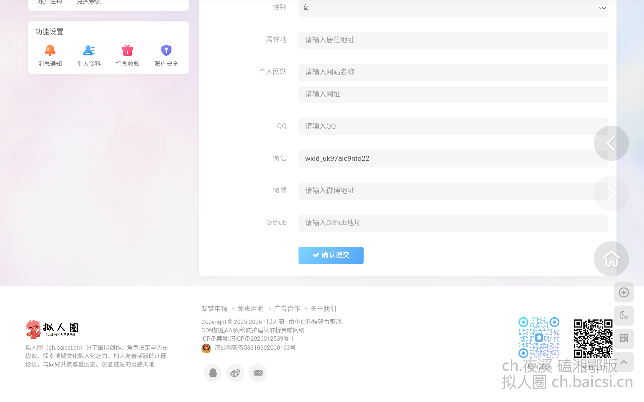Focus the QQ input field
This screenshot has height=402, width=644.
453,127
